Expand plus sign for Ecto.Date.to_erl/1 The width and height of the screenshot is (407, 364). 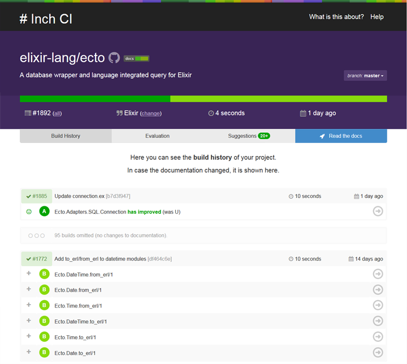click(x=29, y=352)
